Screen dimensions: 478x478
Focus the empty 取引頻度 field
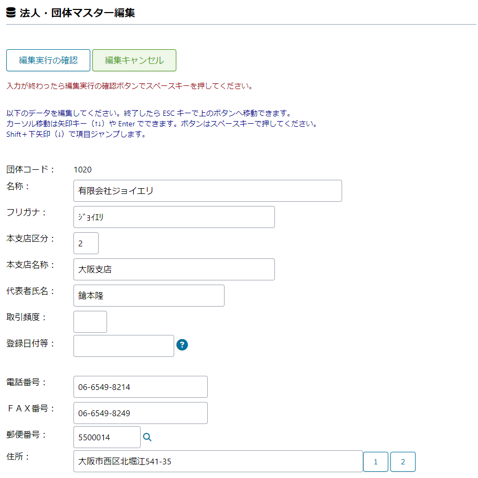point(90,322)
